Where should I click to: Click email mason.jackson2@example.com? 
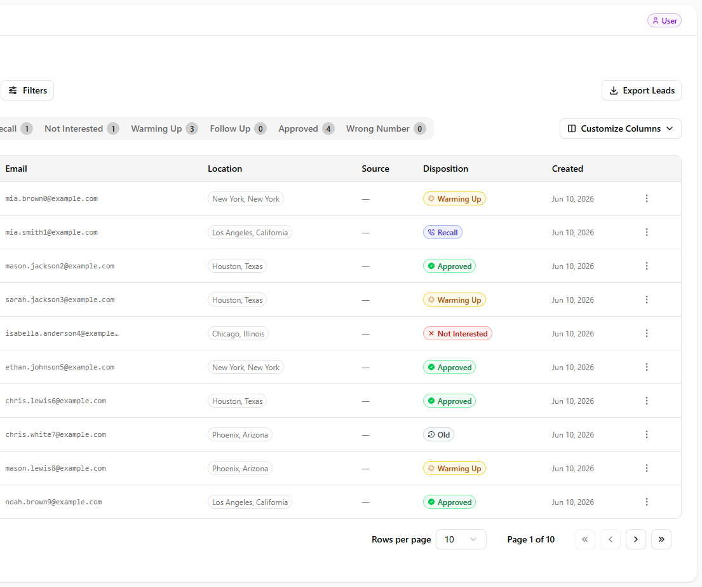(x=60, y=266)
